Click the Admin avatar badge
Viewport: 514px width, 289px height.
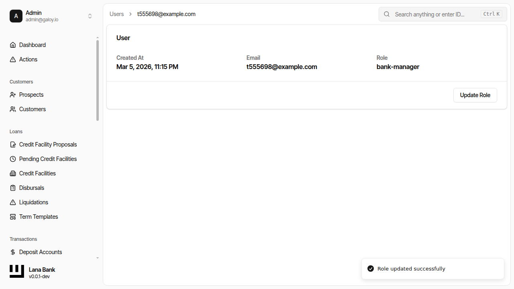coord(16,16)
